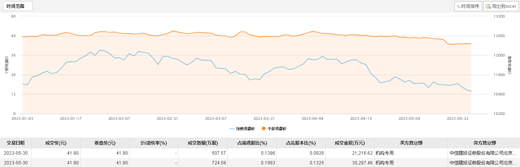520x167 pixels.
Task: Toggle the 个股收盘价 legend series
Action: point(276,129)
